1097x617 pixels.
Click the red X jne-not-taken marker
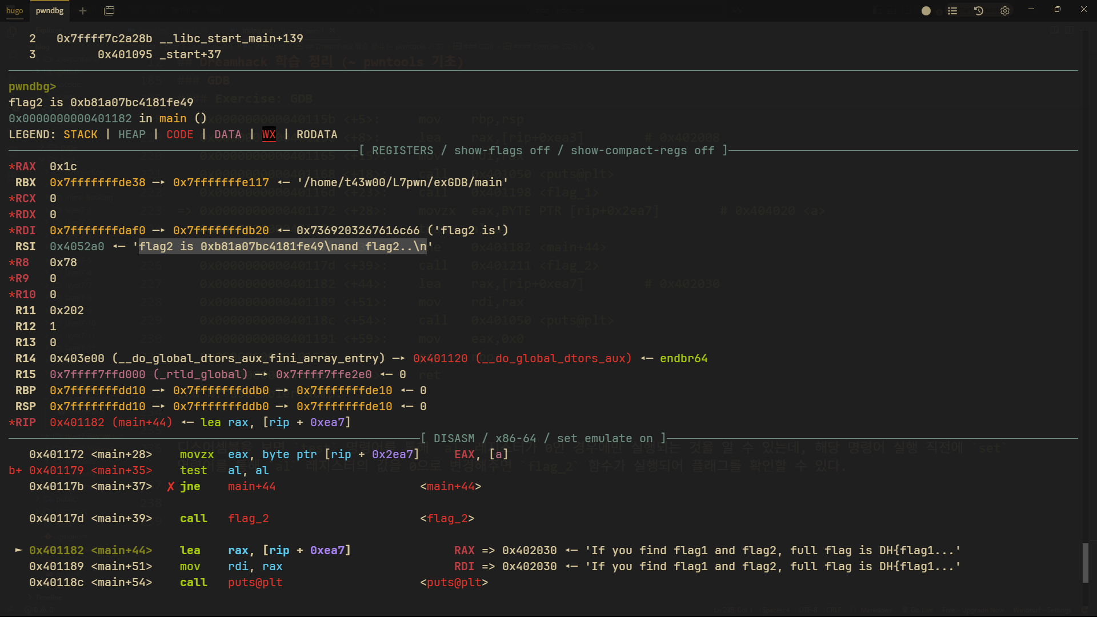click(x=170, y=487)
